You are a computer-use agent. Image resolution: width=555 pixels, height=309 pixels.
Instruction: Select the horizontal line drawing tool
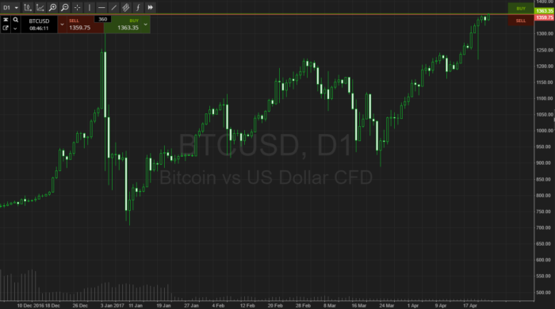tap(101, 7)
